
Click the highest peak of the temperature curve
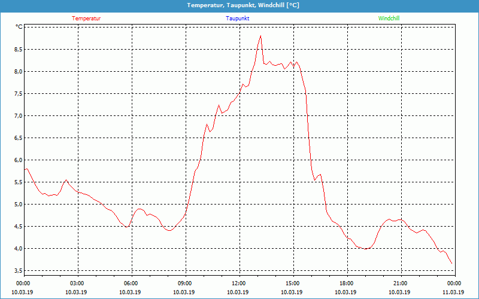click(x=260, y=36)
